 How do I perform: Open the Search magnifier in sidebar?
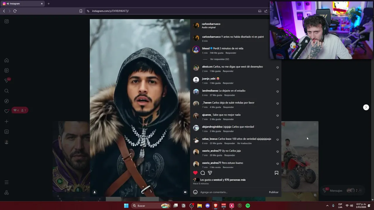(6, 91)
